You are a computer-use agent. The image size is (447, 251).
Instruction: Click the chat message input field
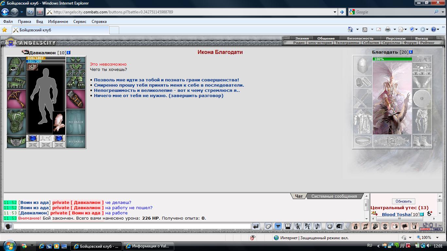click(132, 226)
